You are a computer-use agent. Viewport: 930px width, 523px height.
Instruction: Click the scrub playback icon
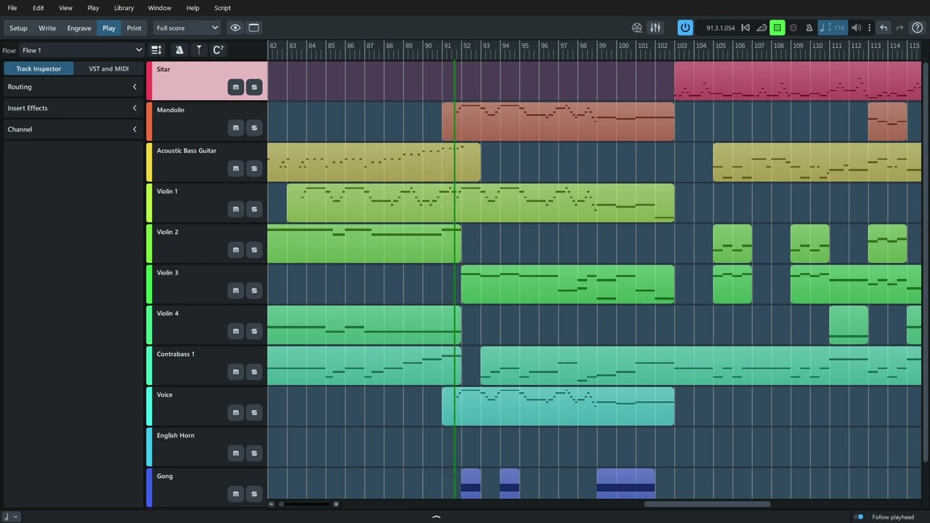tap(761, 28)
